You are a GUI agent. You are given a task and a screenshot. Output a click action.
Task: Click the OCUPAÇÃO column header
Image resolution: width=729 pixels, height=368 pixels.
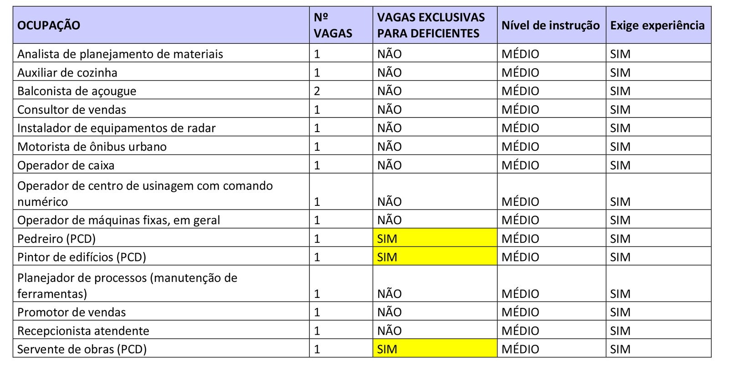(x=49, y=26)
